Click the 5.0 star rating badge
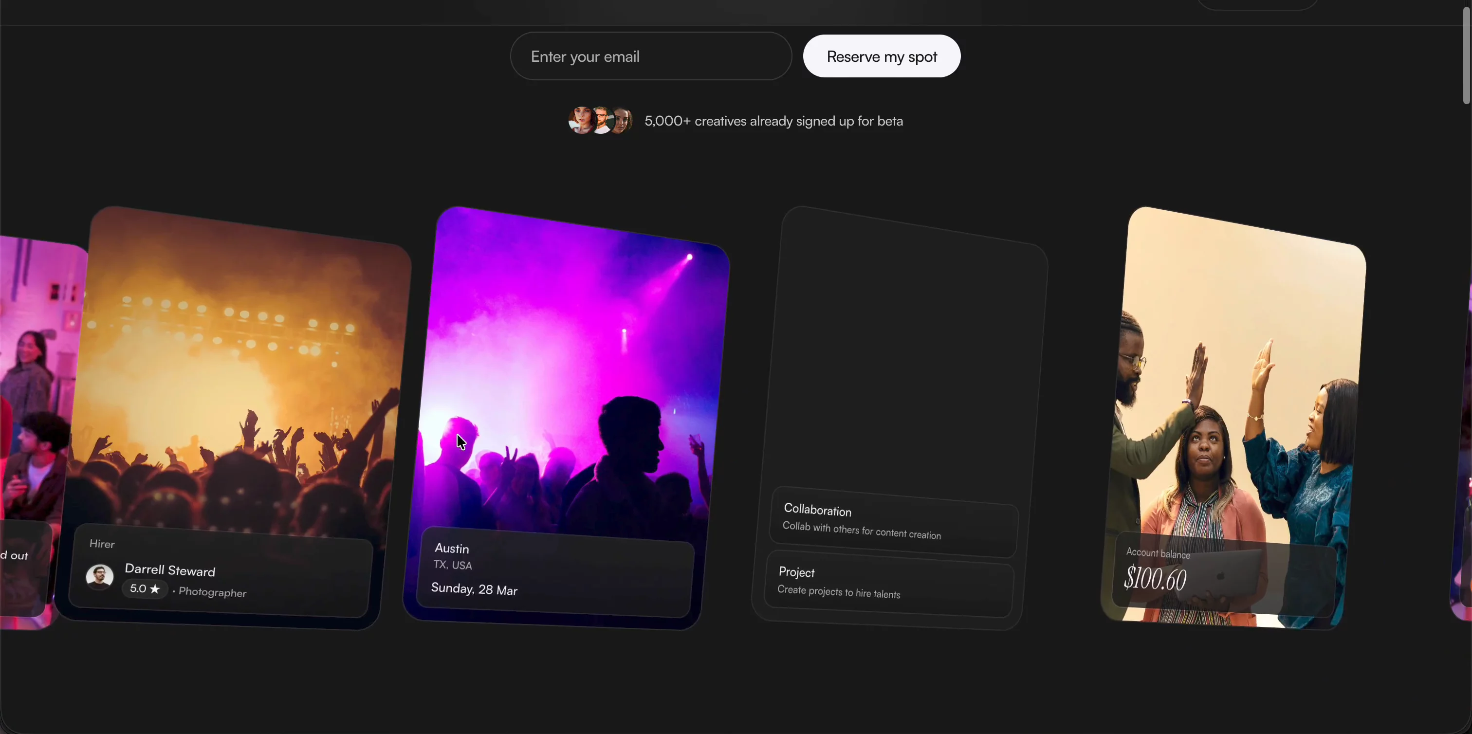Image resolution: width=1472 pixels, height=734 pixels. (145, 588)
